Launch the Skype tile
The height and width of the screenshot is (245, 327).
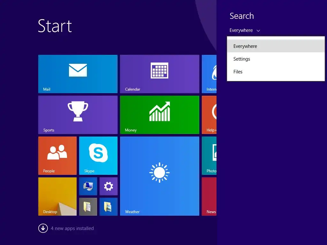tap(98, 156)
